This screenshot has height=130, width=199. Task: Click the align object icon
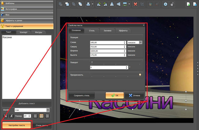88,4
